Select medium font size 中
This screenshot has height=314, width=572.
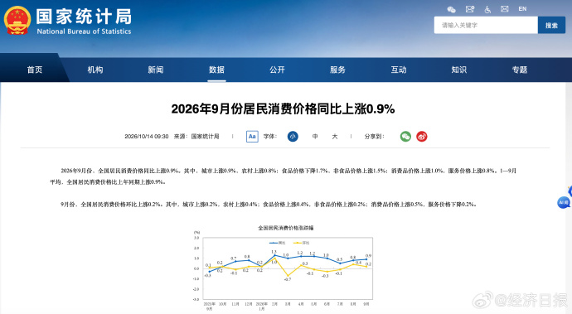click(x=315, y=137)
